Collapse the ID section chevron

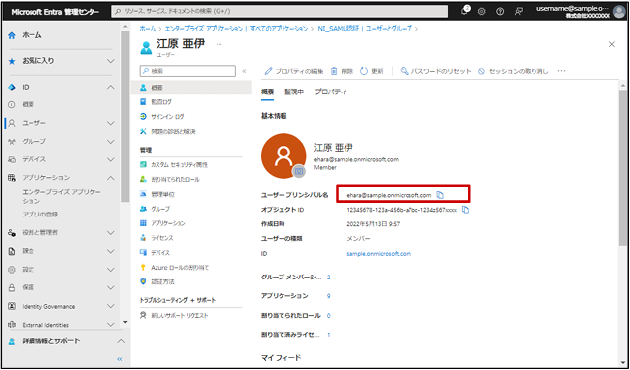pyautogui.click(x=111, y=88)
